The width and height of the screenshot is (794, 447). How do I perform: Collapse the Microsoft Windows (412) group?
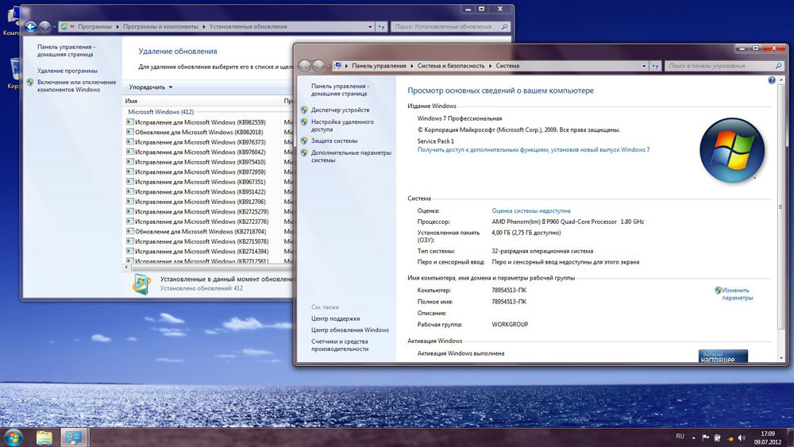[161, 112]
